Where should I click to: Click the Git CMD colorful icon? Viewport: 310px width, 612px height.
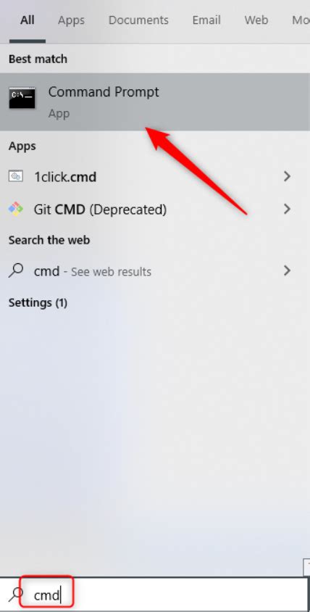click(16, 210)
